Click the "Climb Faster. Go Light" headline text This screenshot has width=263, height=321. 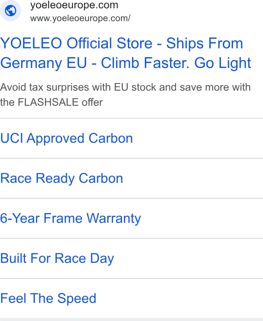point(176,63)
